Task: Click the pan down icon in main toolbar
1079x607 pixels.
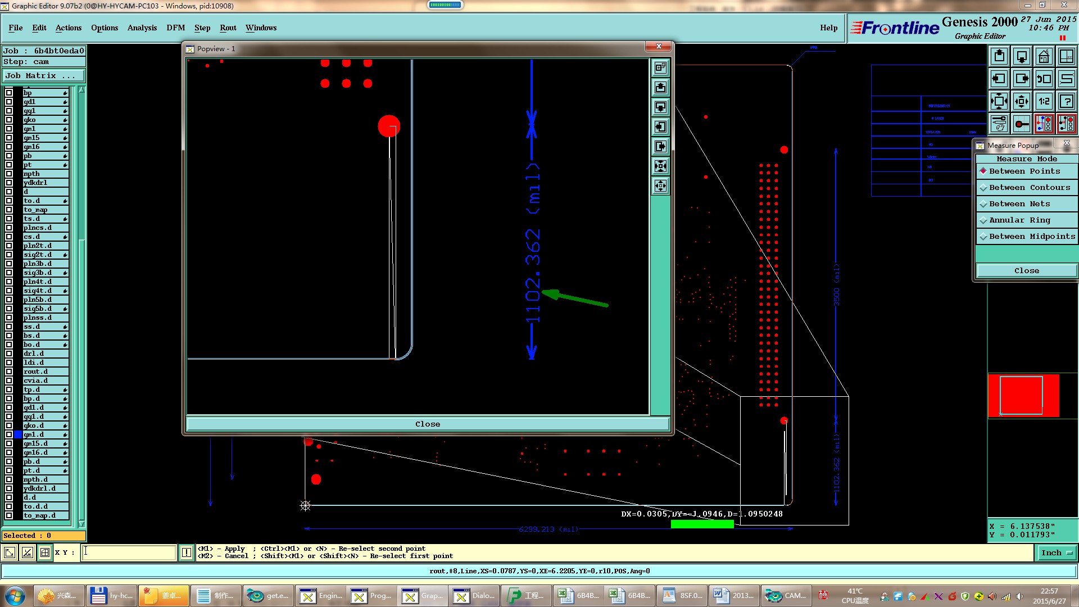Action: pyautogui.click(x=1022, y=56)
